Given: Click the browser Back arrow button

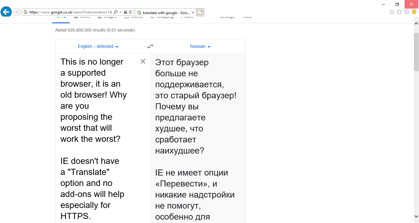Looking at the screenshot, I should pyautogui.click(x=6, y=12).
